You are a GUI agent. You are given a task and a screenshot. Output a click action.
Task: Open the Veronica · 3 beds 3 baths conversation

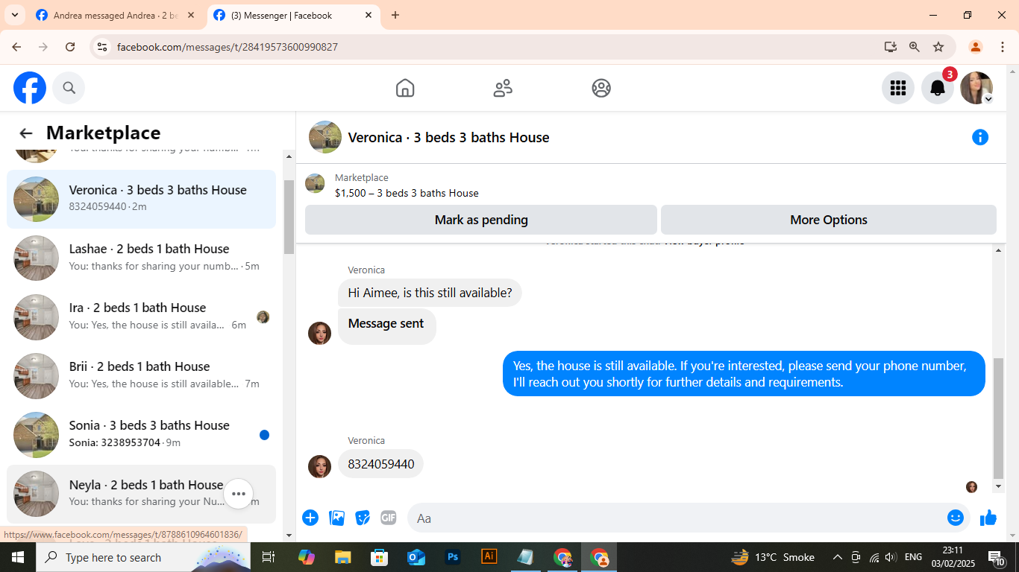pos(142,199)
